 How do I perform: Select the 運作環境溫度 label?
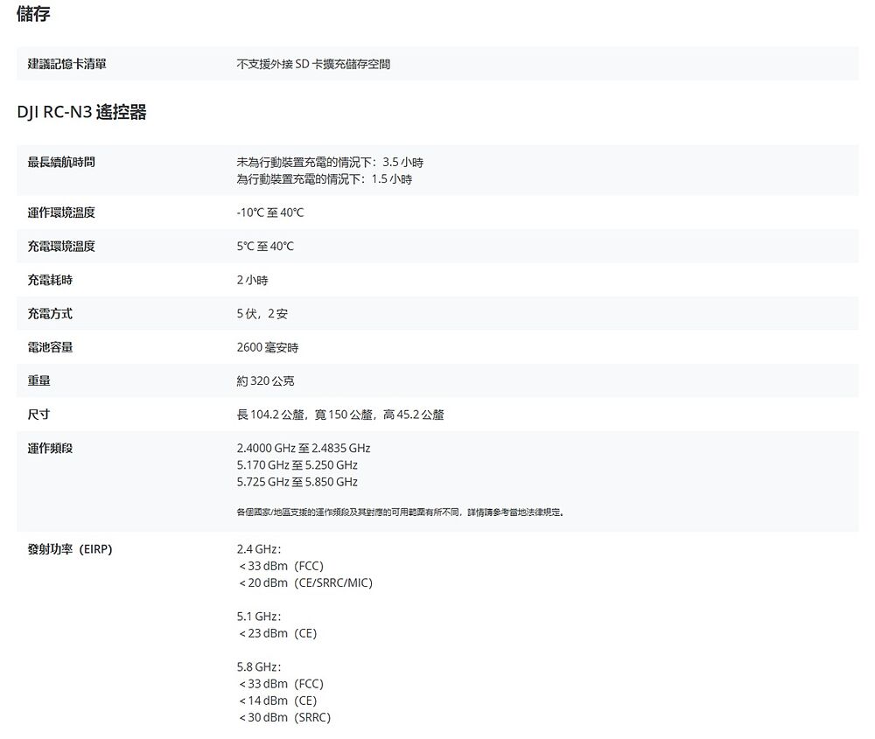pos(61,213)
